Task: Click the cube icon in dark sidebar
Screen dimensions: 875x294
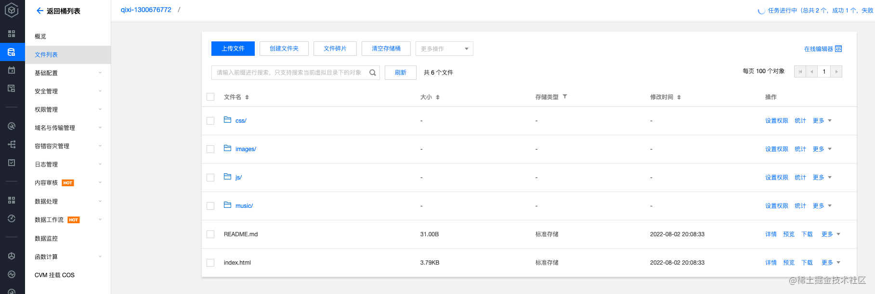Action: click(x=12, y=256)
